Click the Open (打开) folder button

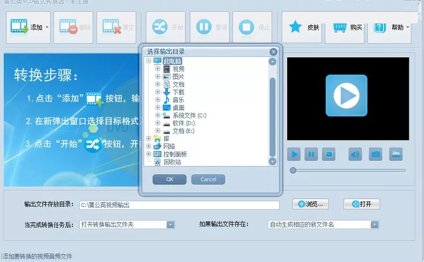pos(362,204)
